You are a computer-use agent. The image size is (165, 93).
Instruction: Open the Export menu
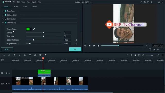pyautogui.click(x=34, y=2)
